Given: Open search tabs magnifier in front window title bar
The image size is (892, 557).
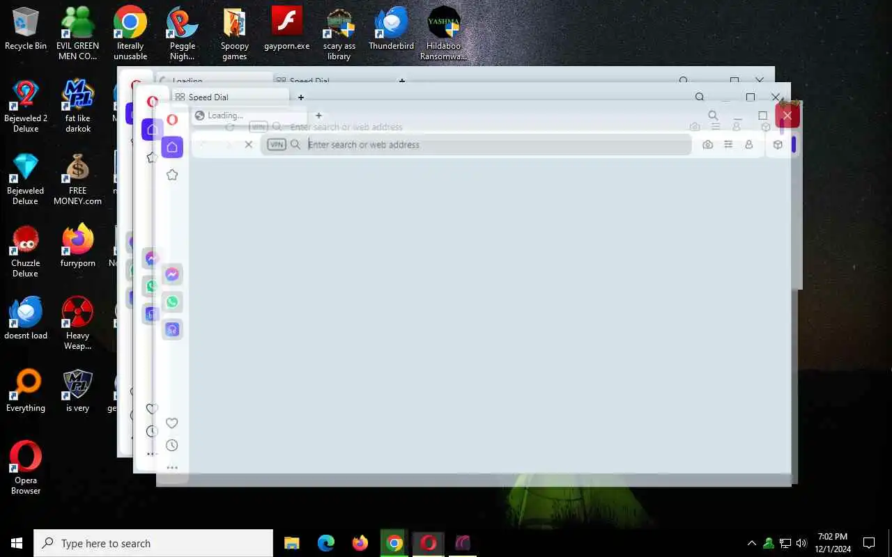Looking at the screenshot, I should 713,116.
